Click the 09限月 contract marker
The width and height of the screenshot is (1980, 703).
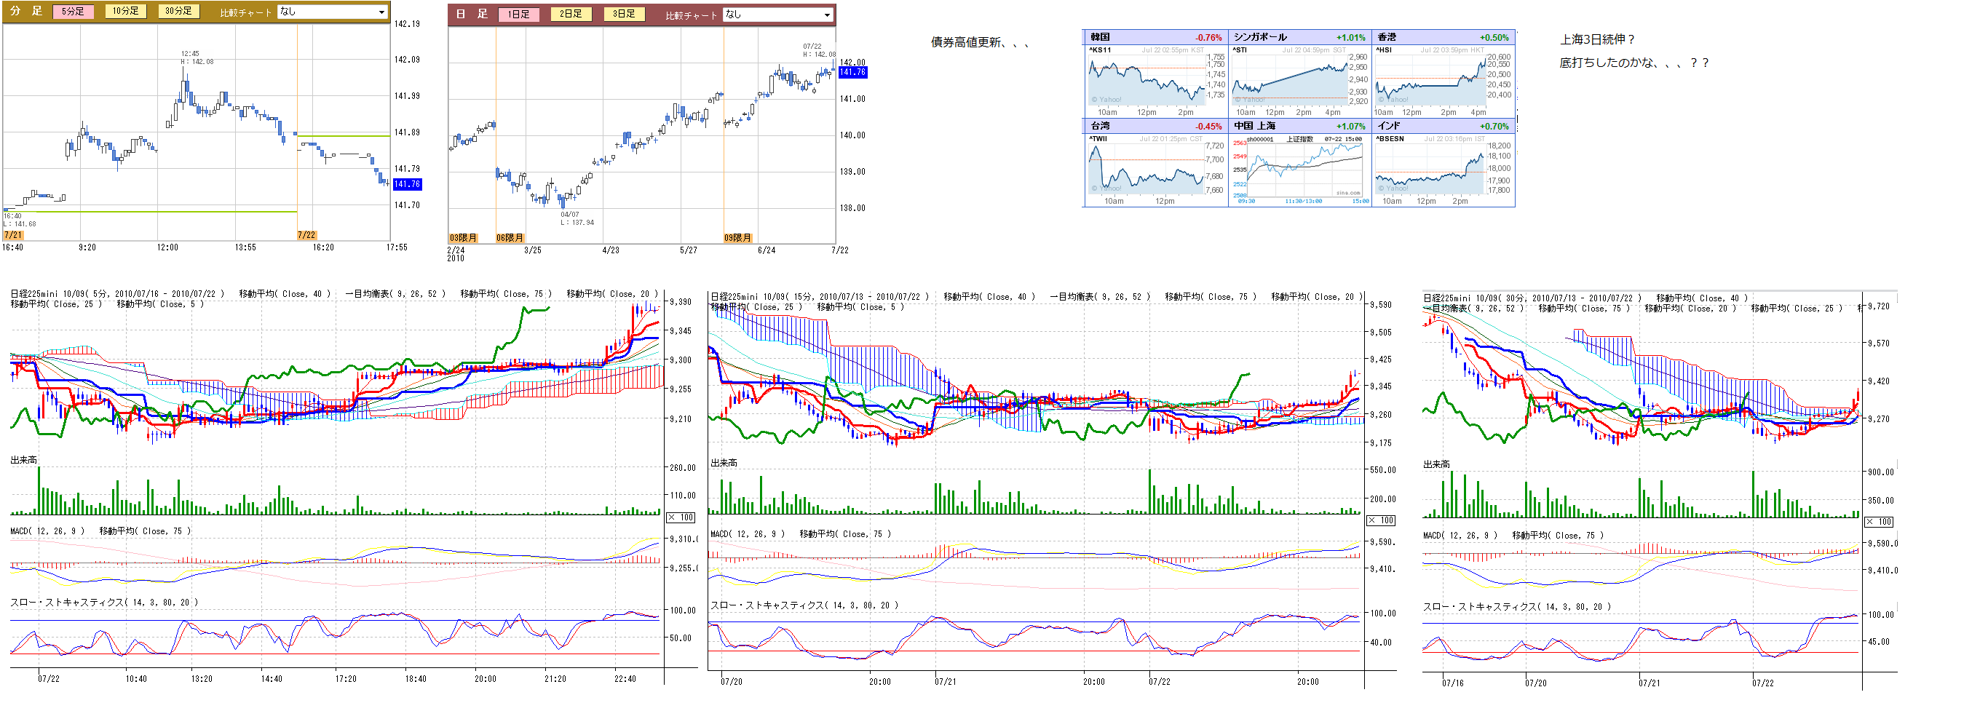point(738,238)
